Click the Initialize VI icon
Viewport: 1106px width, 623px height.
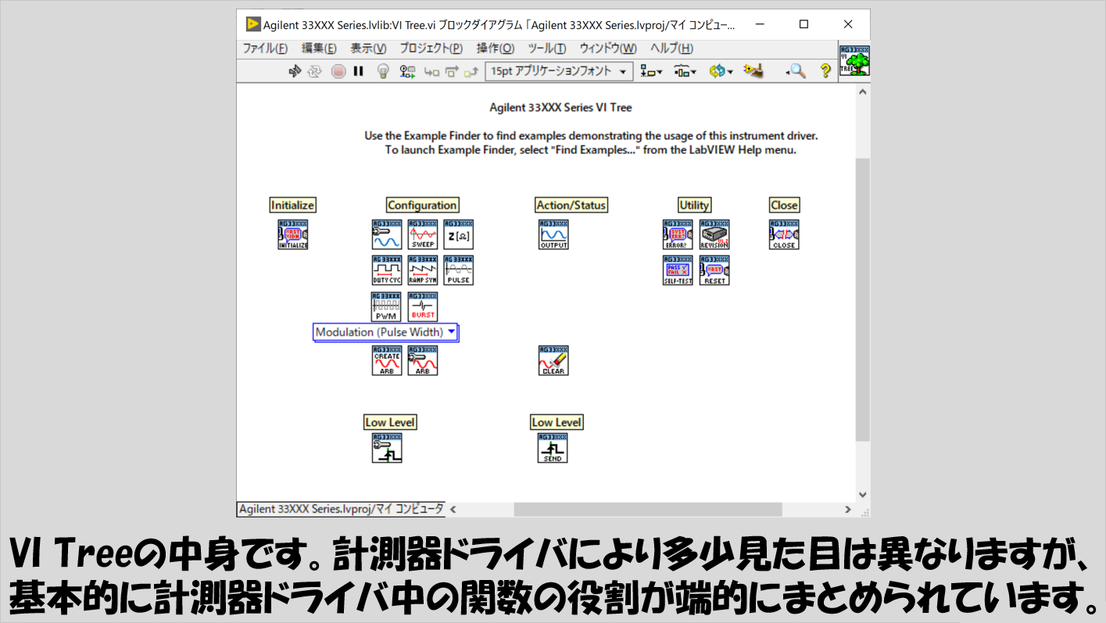[x=293, y=235]
